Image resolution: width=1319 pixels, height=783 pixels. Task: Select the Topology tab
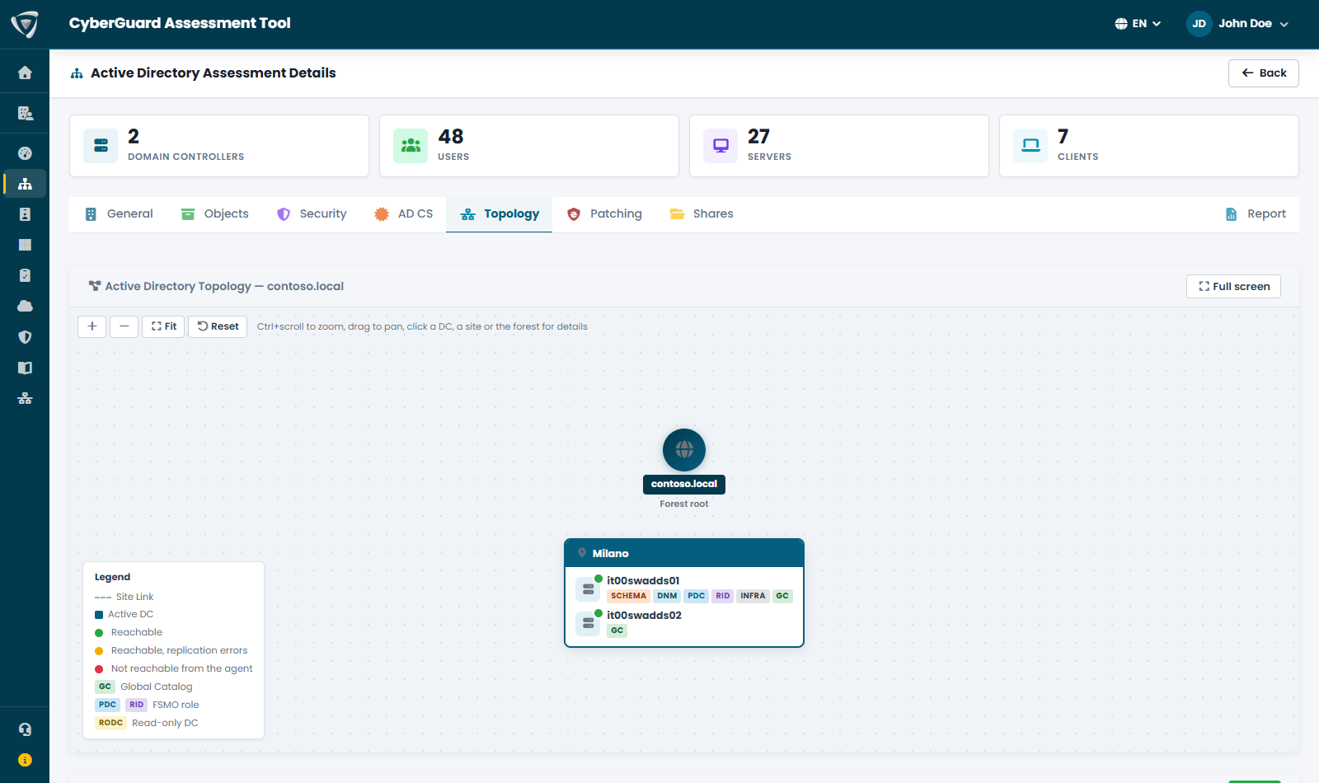coord(500,214)
